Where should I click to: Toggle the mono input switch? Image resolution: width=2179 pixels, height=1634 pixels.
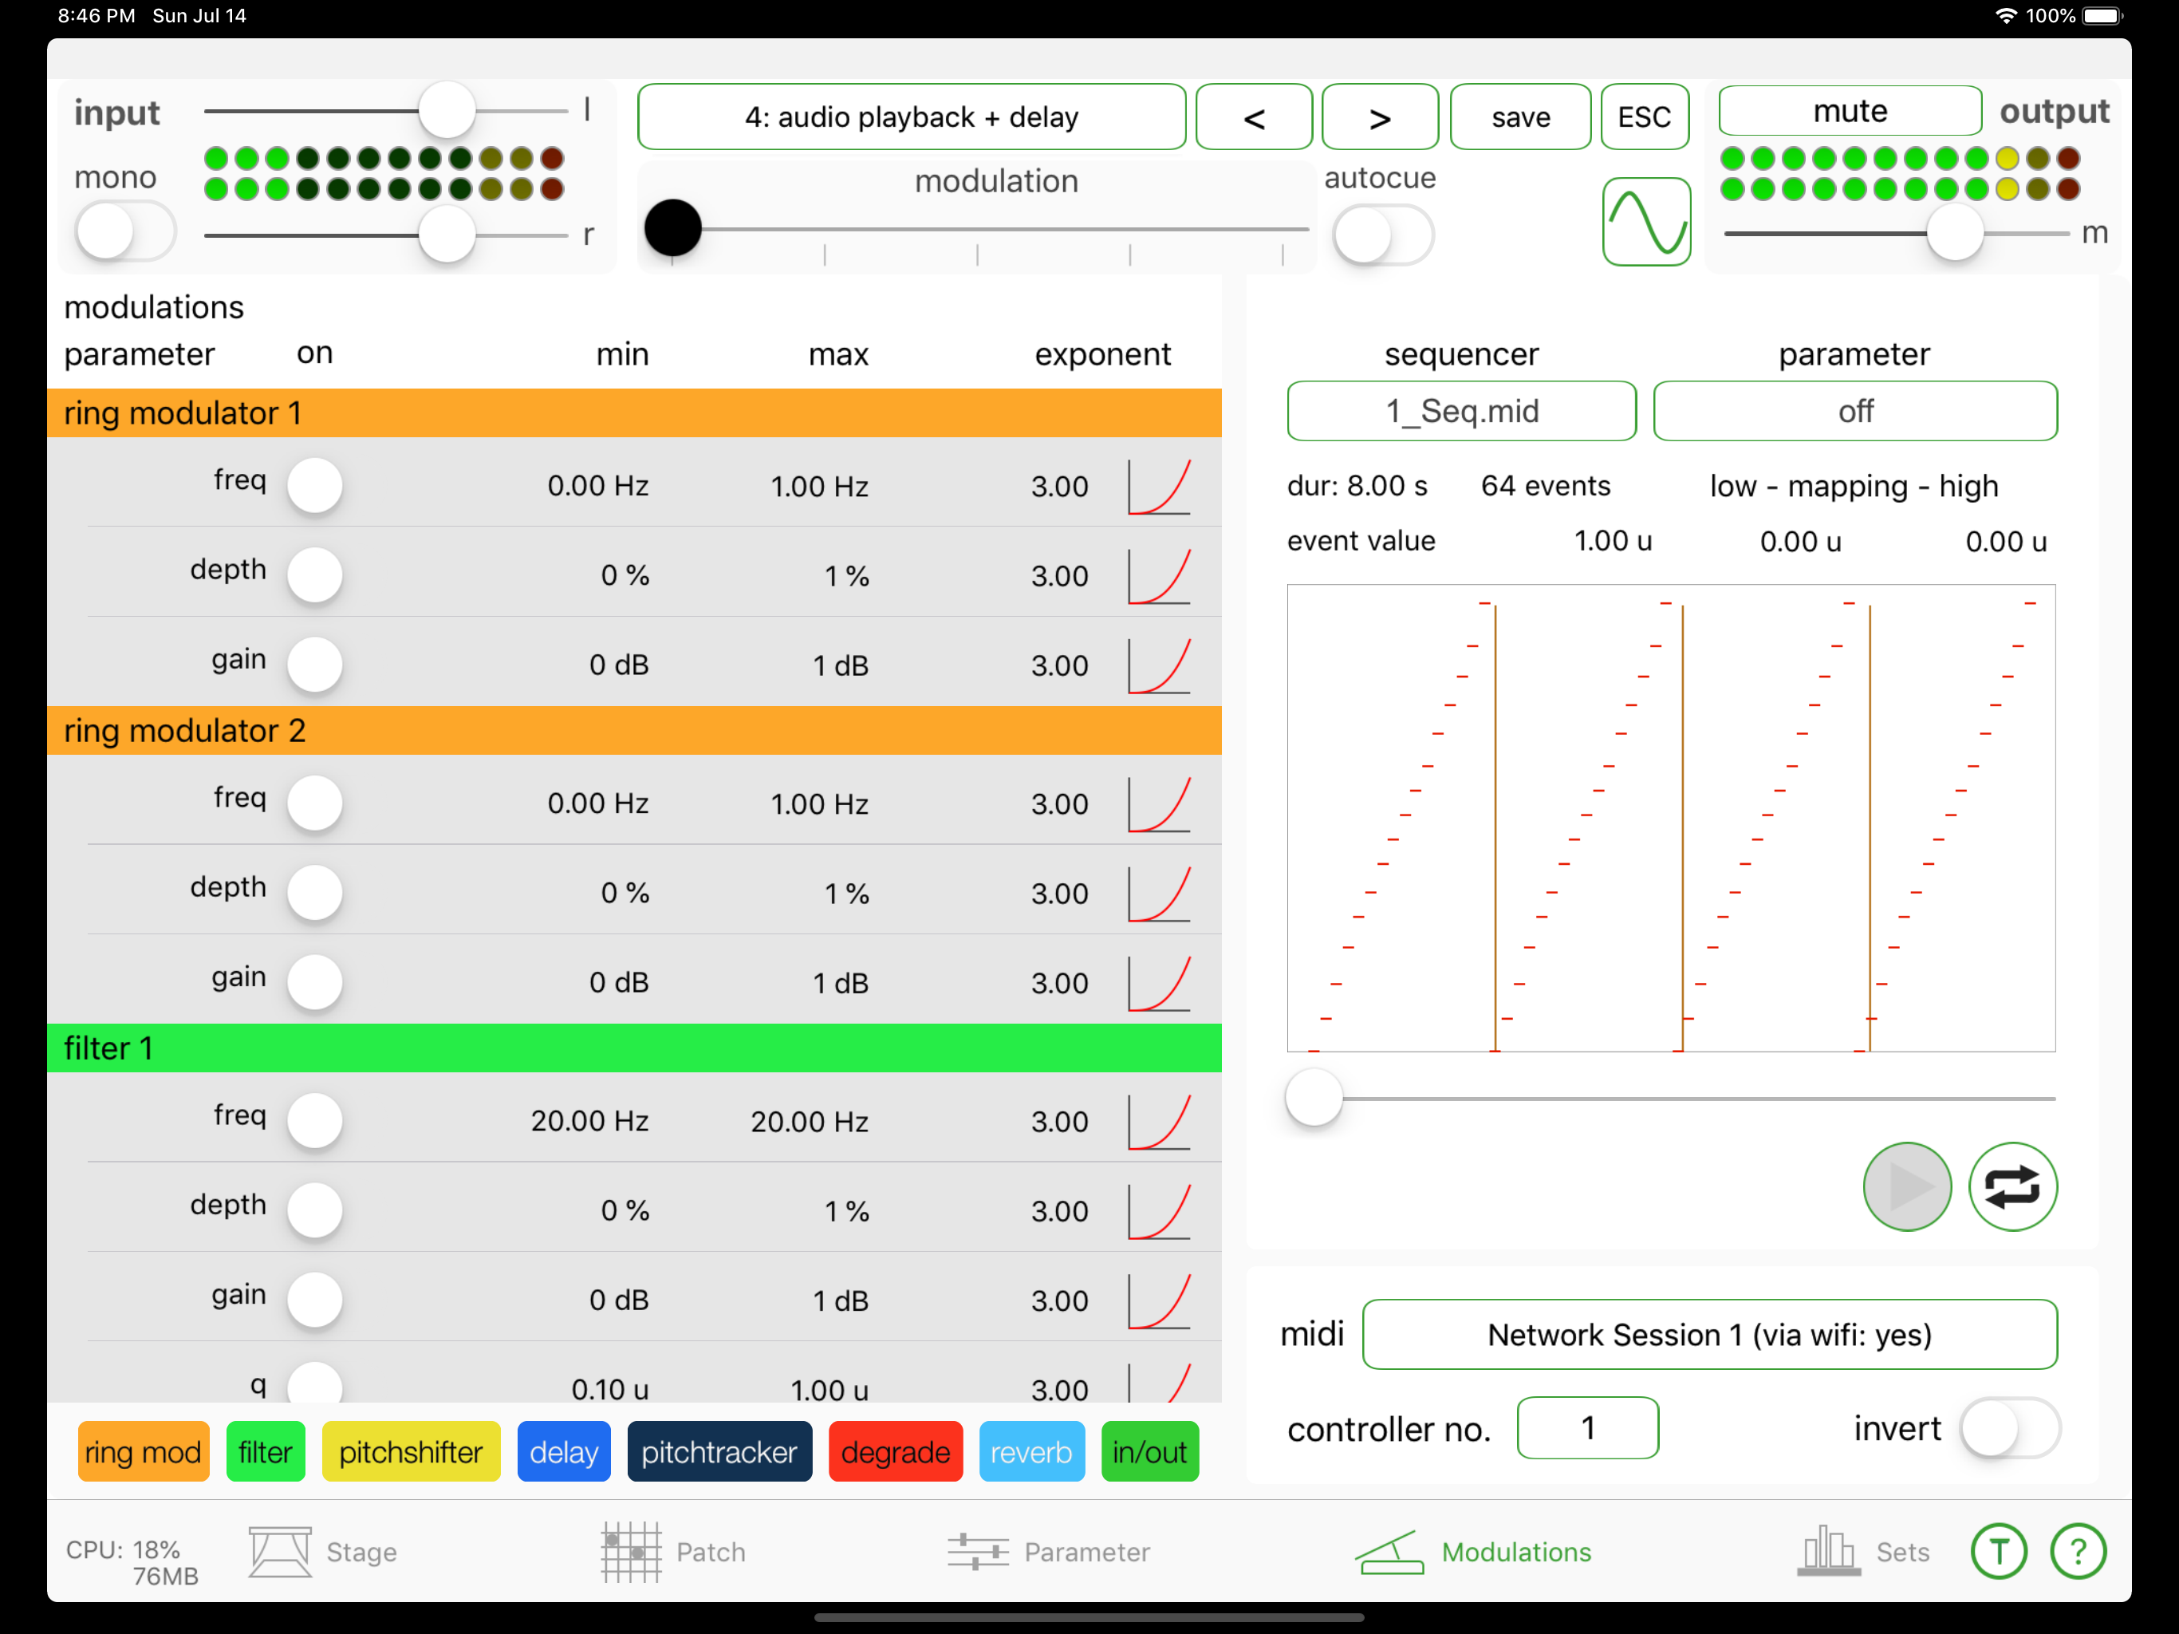click(125, 231)
